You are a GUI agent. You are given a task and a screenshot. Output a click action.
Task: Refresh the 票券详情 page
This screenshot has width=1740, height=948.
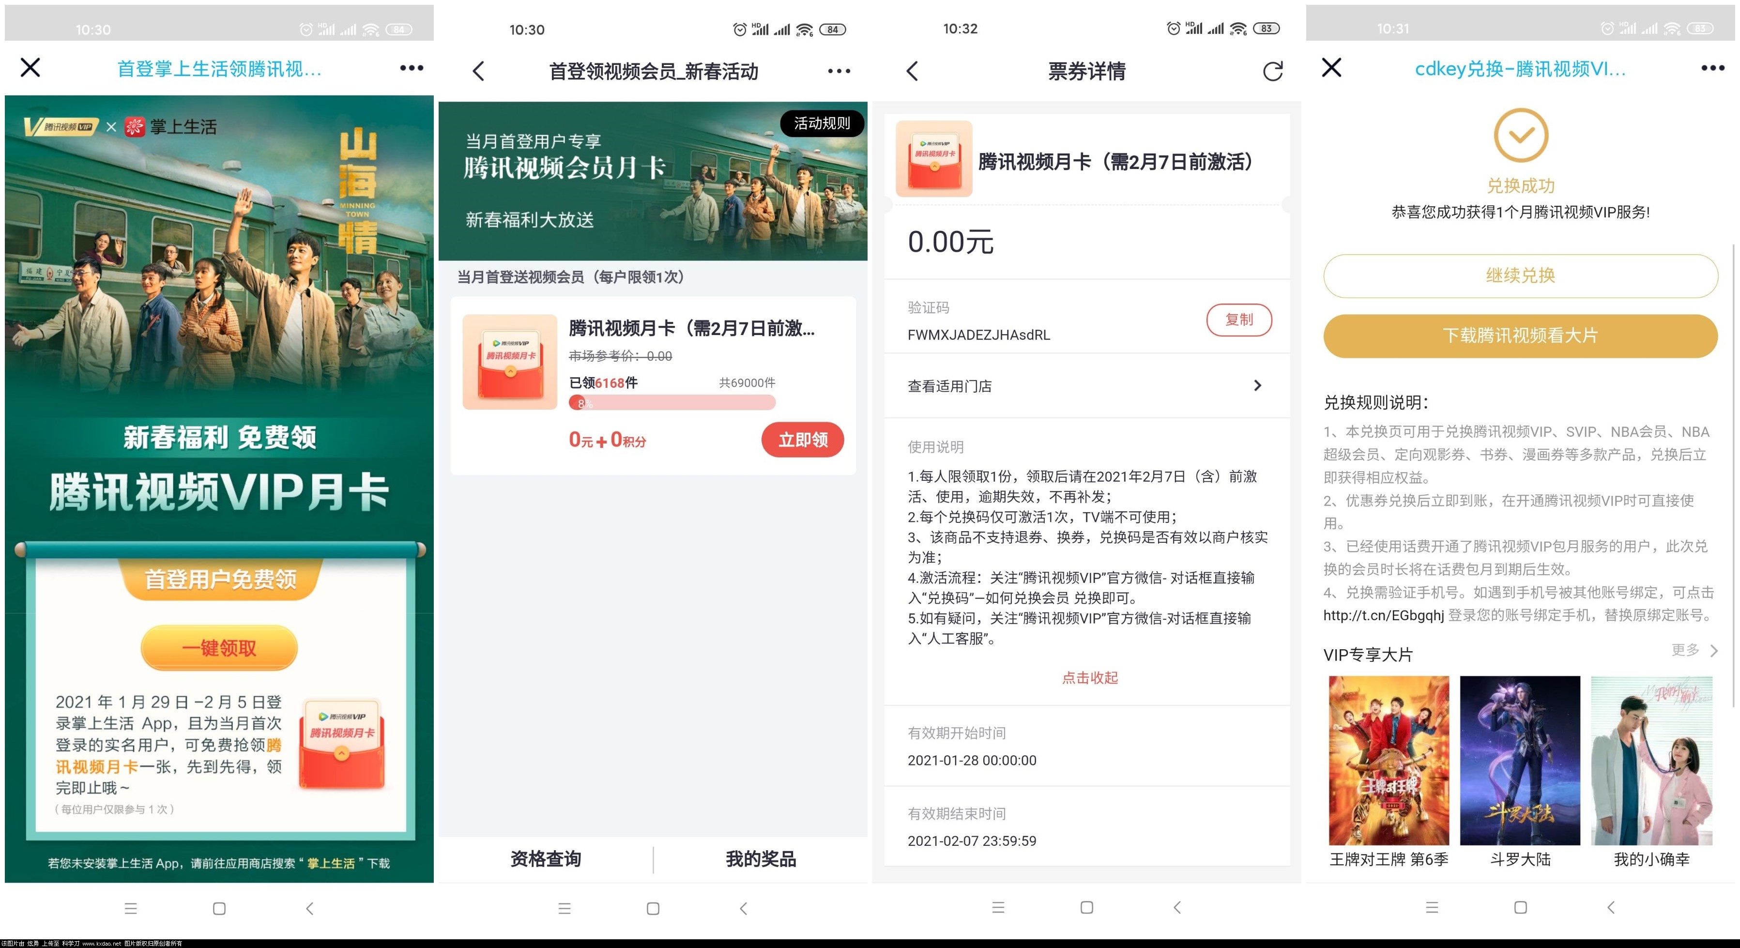(1273, 71)
